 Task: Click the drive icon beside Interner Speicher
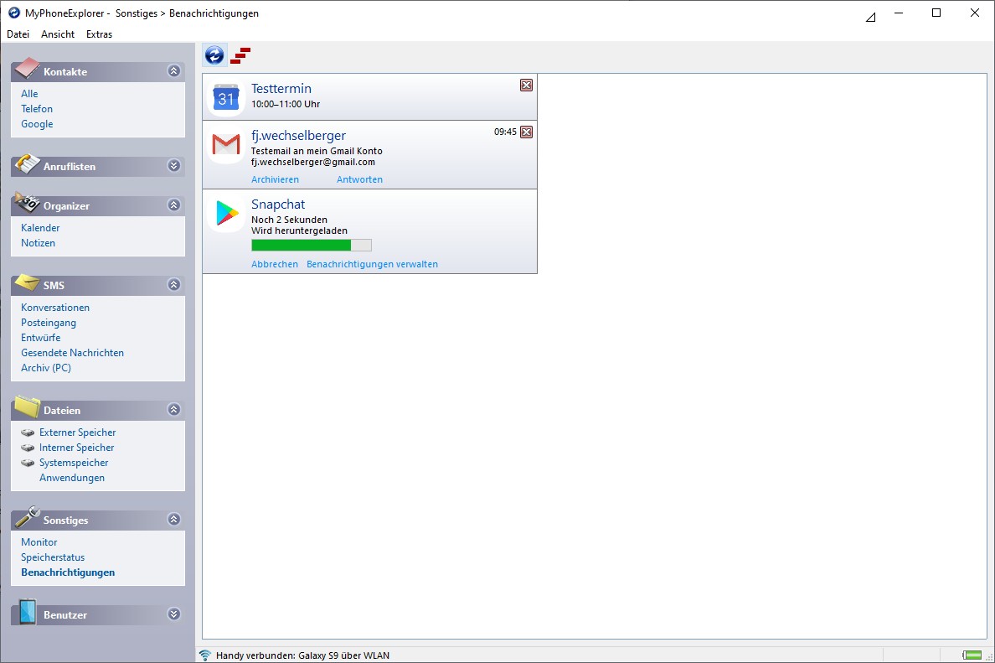(x=28, y=448)
